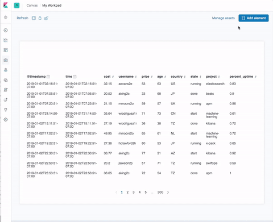This screenshot has height=222, width=273.
Task: Open the Dashboard app in the sidebar
Action: click(x=6, y=50)
